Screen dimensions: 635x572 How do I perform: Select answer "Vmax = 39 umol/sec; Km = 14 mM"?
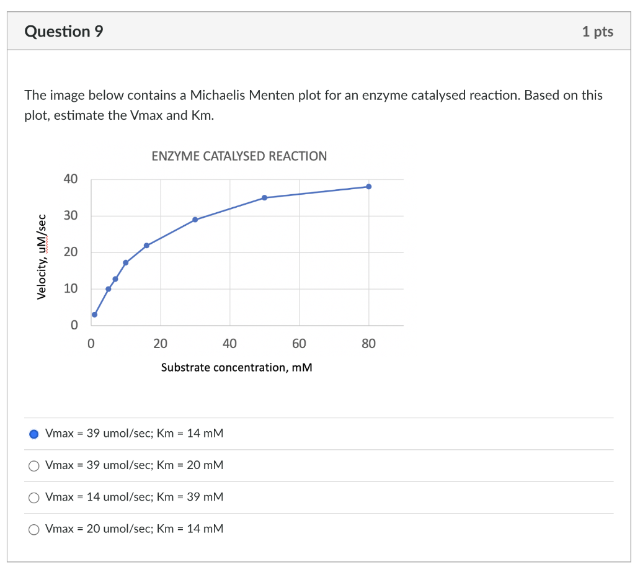pos(33,433)
